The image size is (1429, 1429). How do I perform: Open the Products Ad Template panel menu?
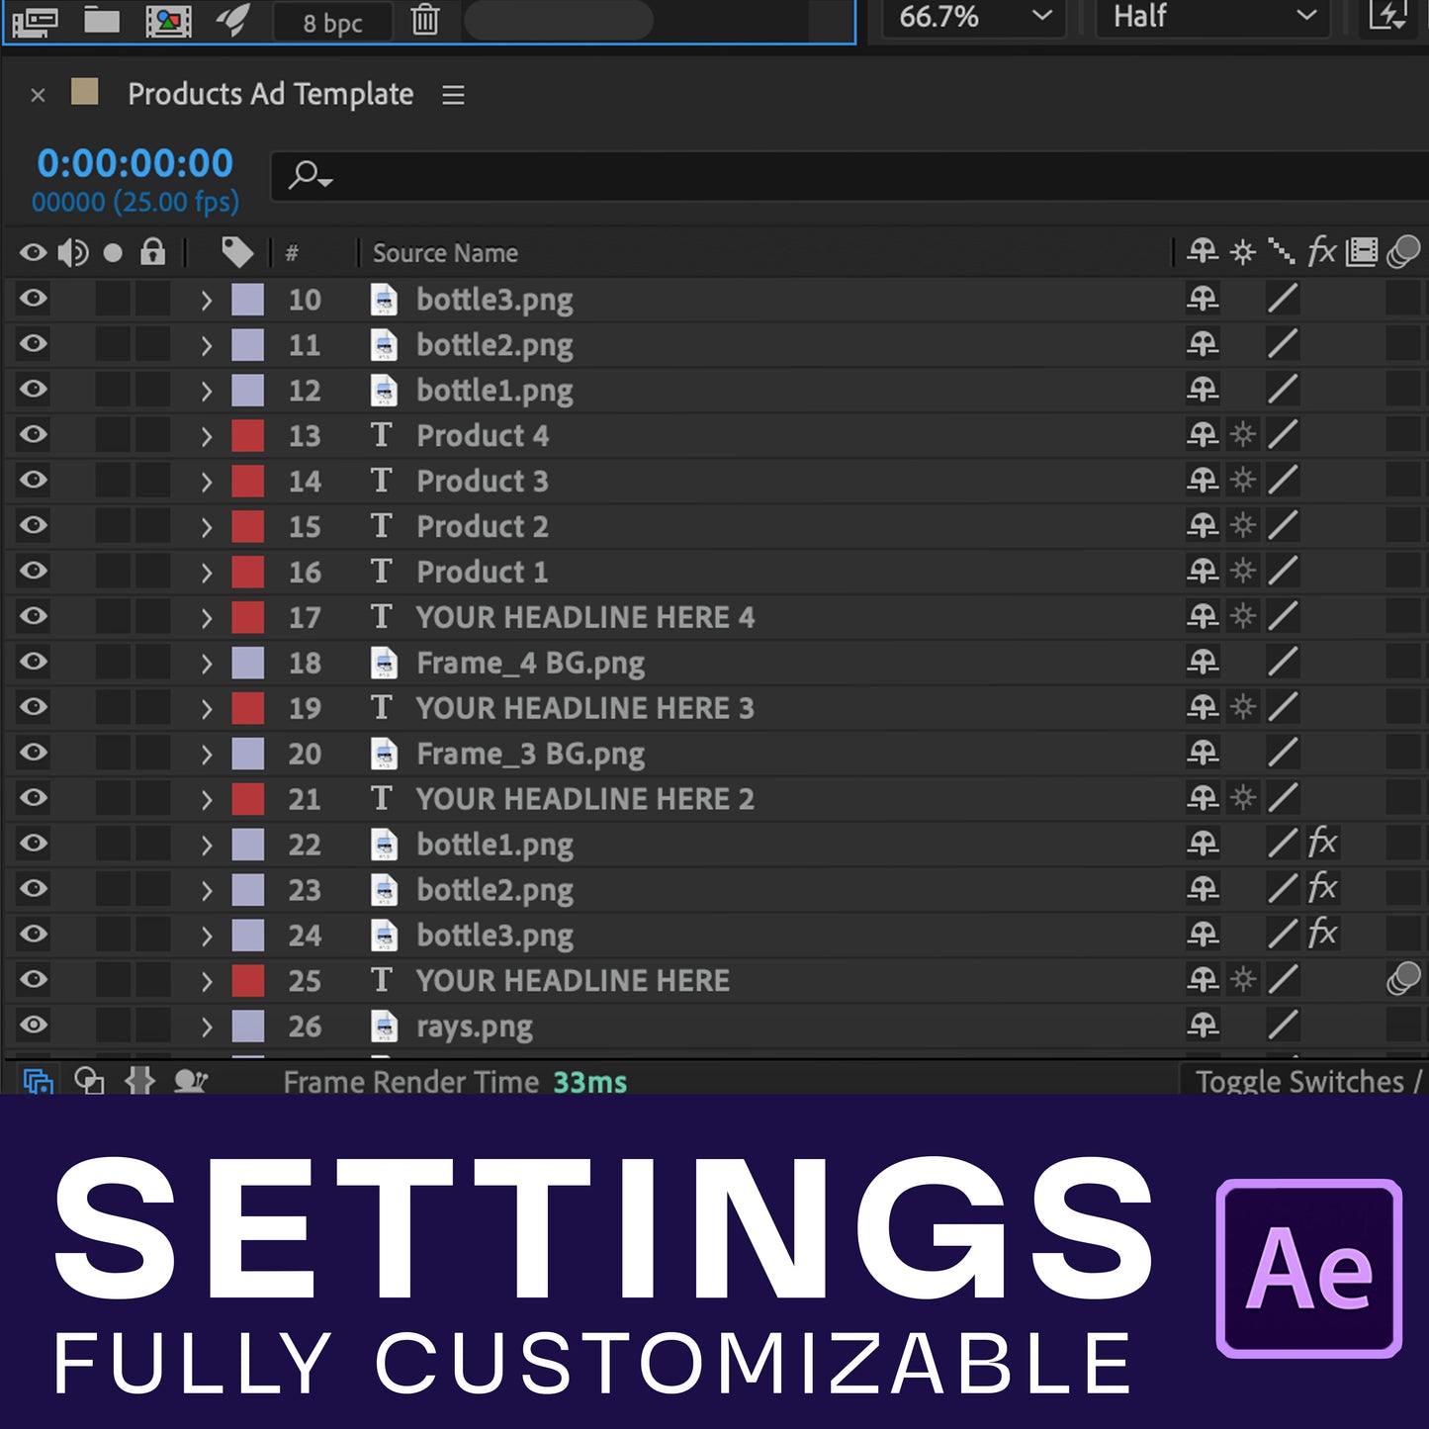coord(453,95)
